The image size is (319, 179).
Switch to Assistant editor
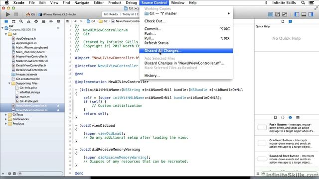[278, 14]
